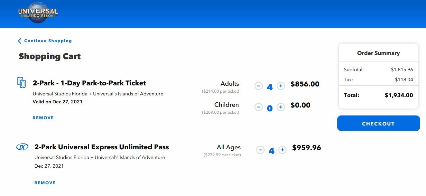Screen dimensions: 426x196
Task: Select the 2-Park Universal Express Unlimited Pass title
Action: coord(102,147)
